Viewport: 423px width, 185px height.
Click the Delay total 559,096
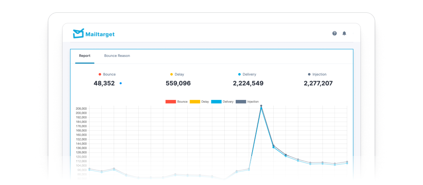point(178,83)
